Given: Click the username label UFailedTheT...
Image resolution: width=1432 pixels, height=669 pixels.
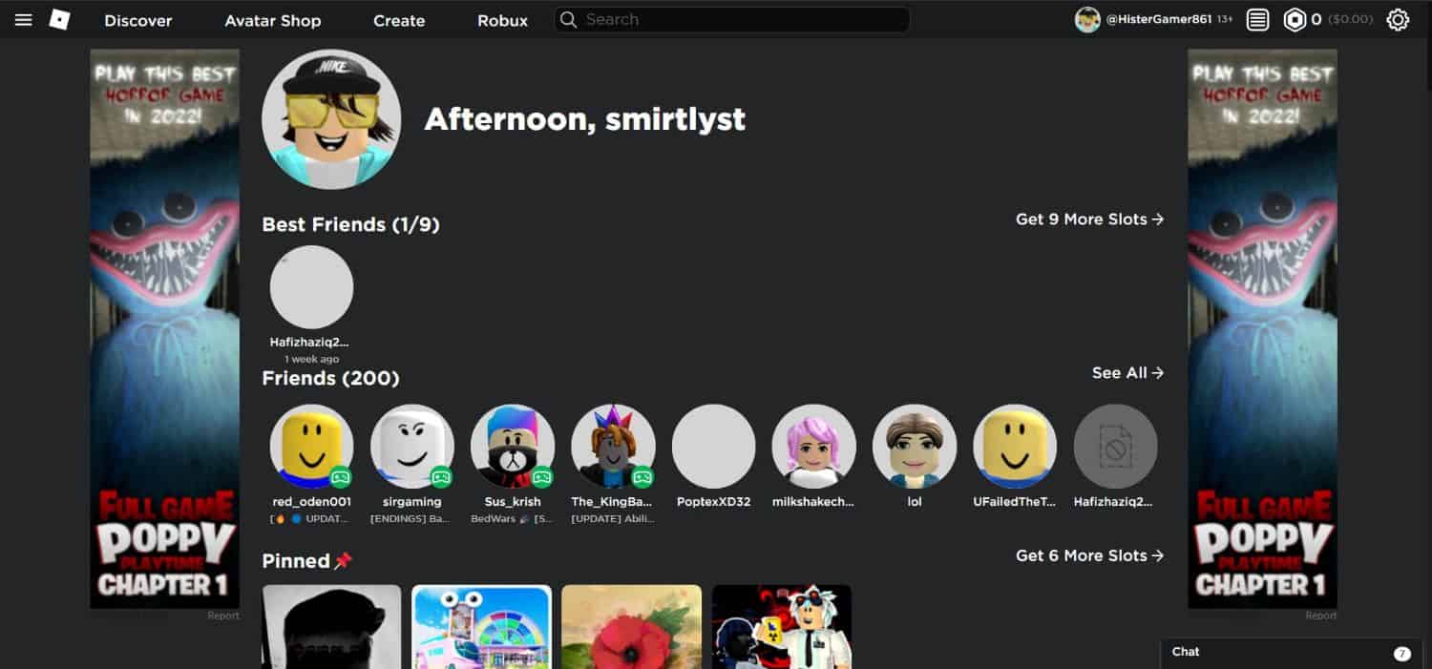Looking at the screenshot, I should [x=1015, y=502].
